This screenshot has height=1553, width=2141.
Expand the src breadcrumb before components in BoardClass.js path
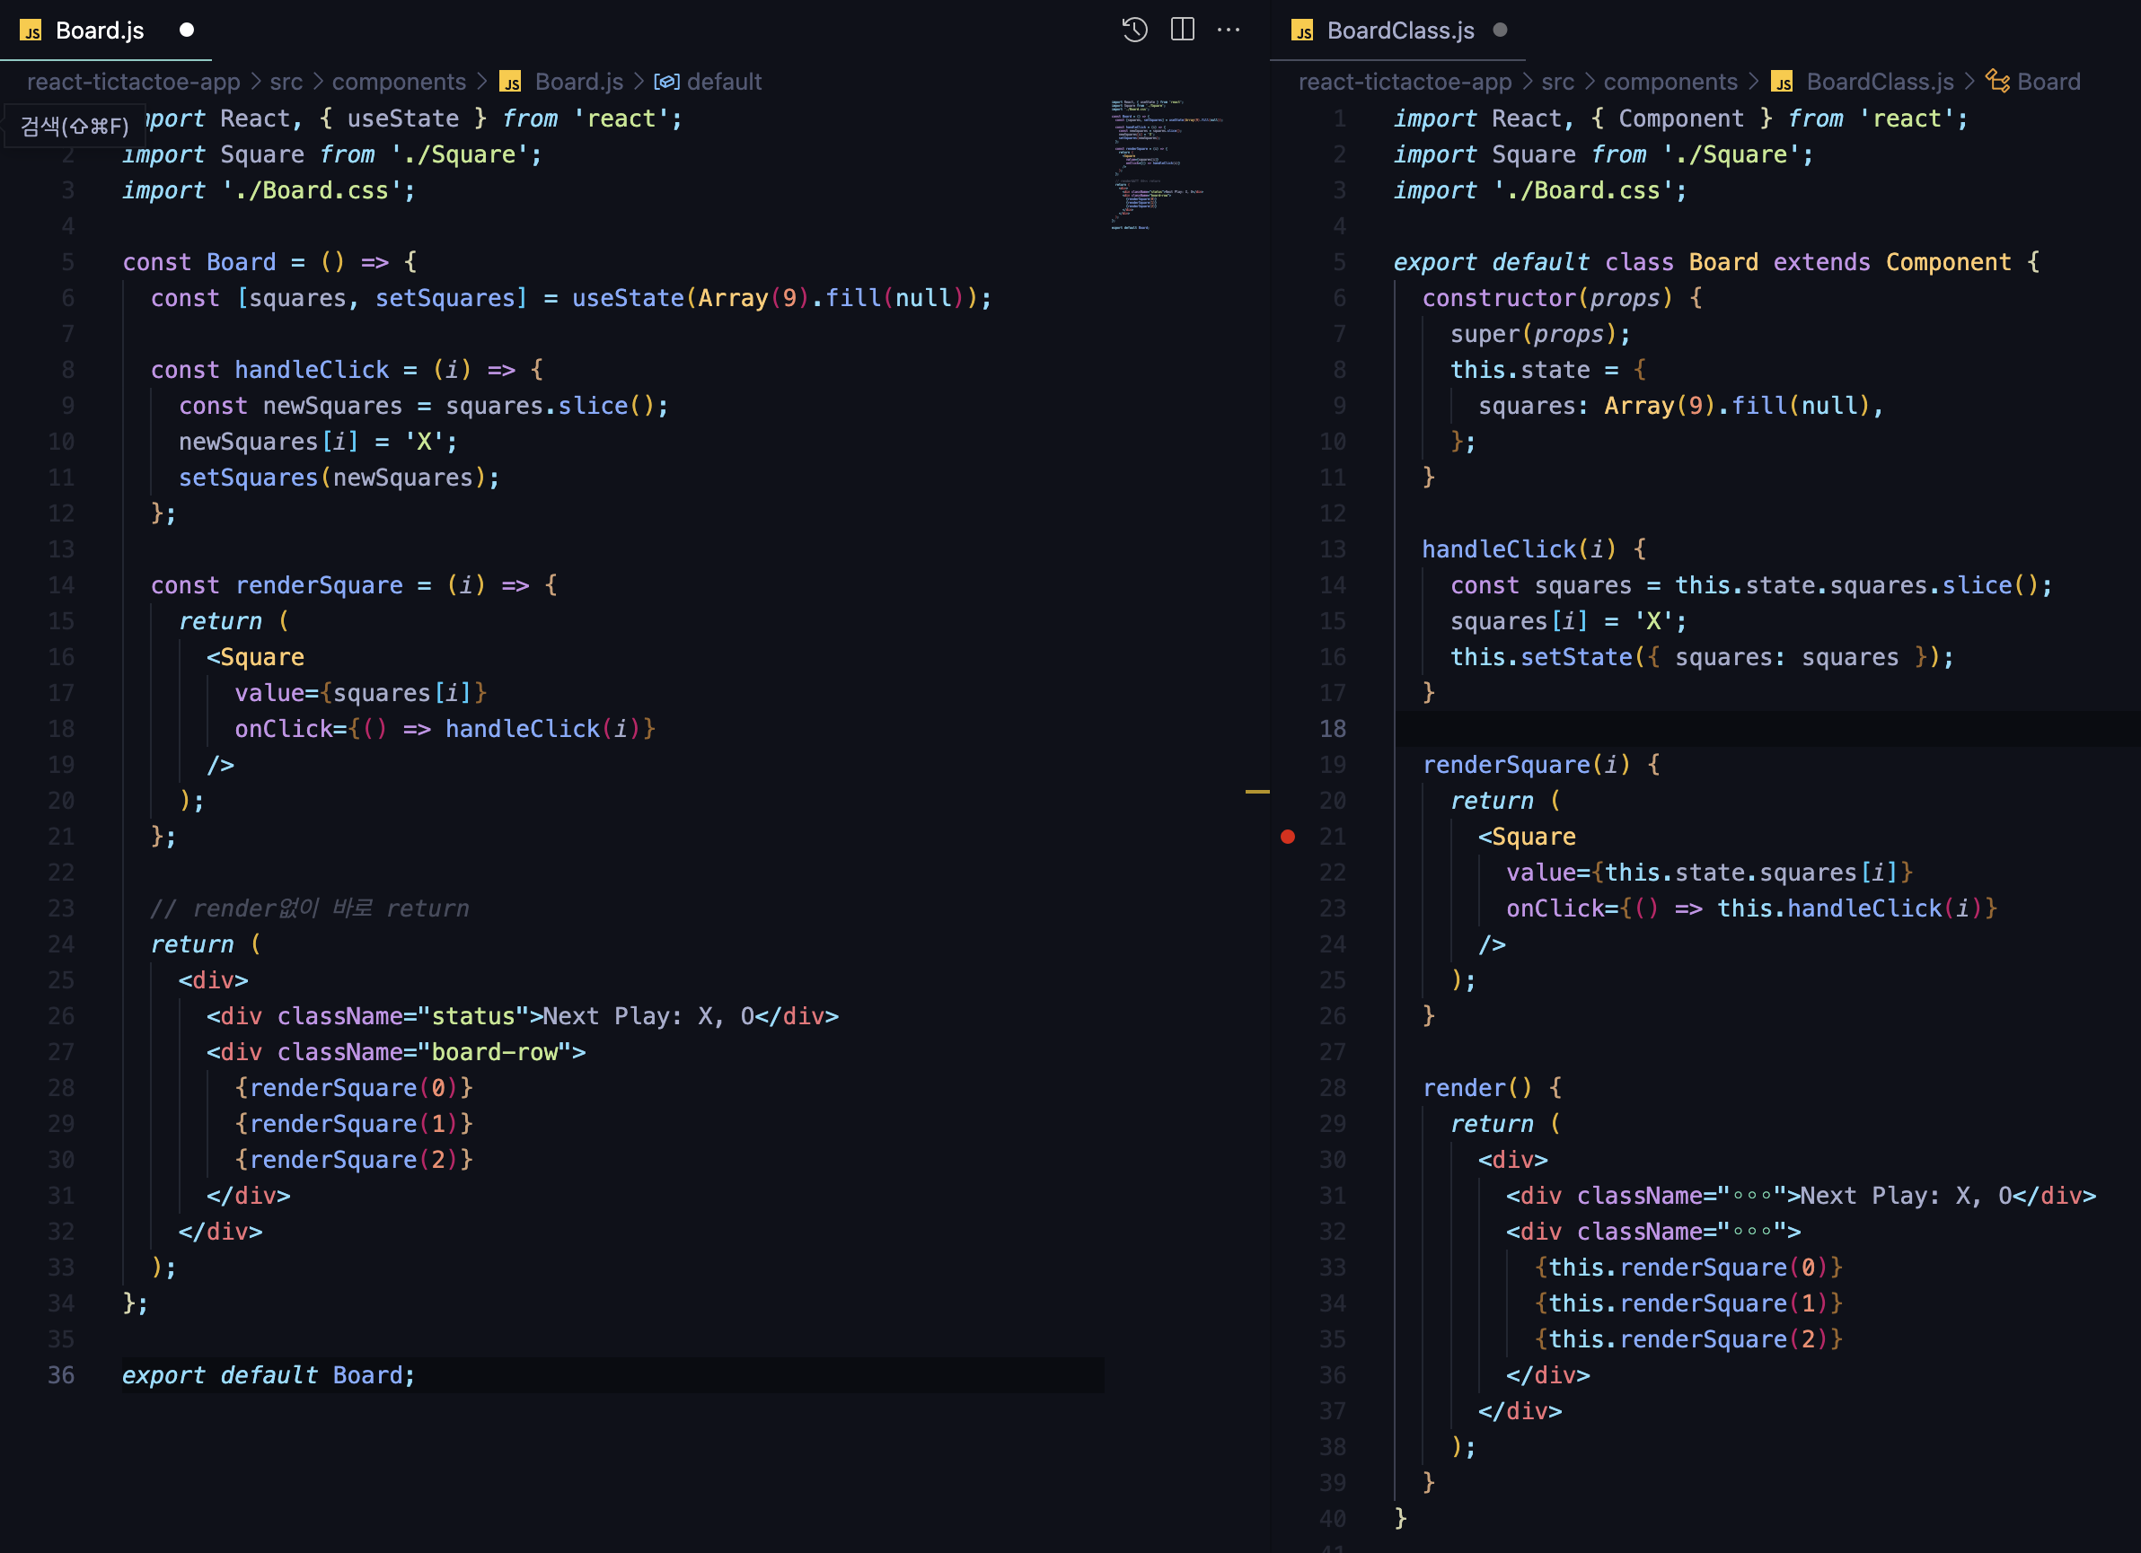pos(1557,82)
